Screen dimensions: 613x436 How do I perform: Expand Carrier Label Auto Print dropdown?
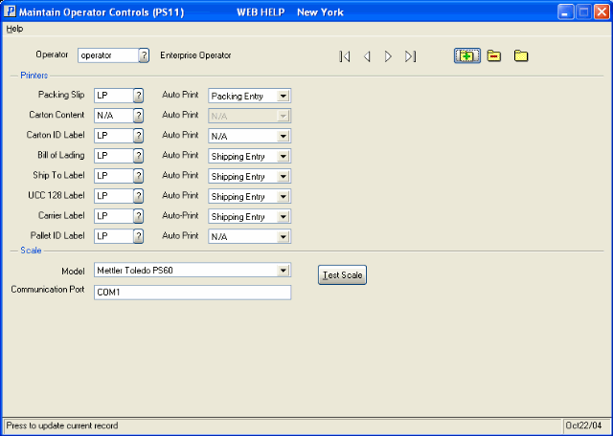click(284, 217)
